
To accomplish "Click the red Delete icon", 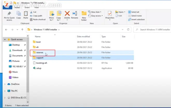I will (67, 14).
